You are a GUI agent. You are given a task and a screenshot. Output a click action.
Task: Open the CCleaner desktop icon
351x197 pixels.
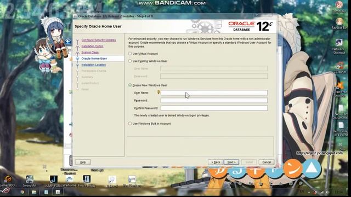tap(340, 67)
